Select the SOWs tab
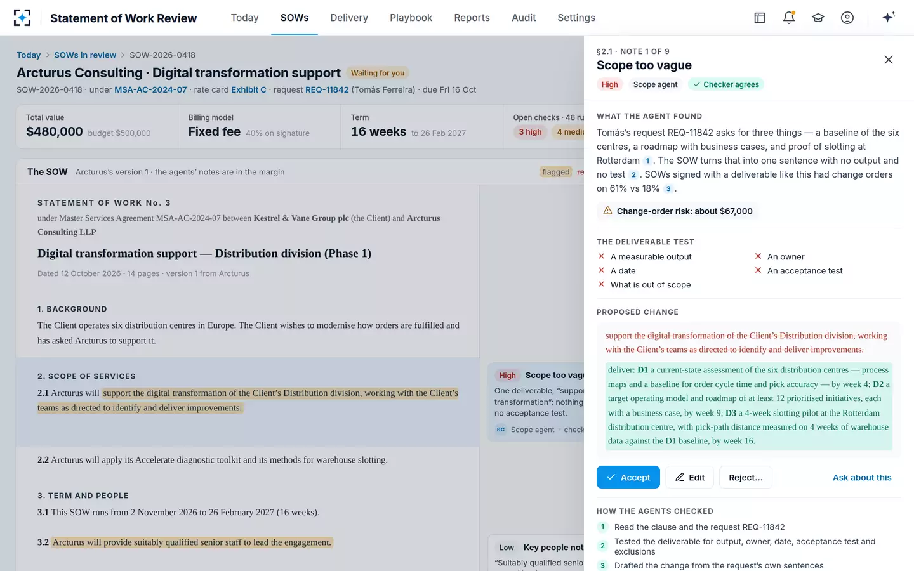 coord(295,18)
